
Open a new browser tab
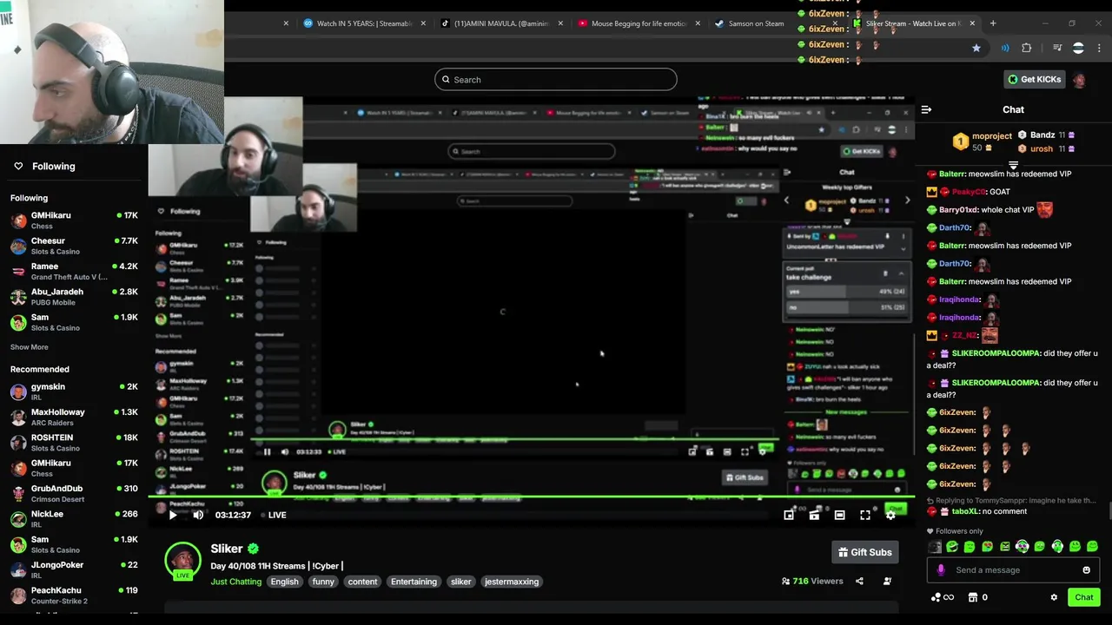(993, 23)
